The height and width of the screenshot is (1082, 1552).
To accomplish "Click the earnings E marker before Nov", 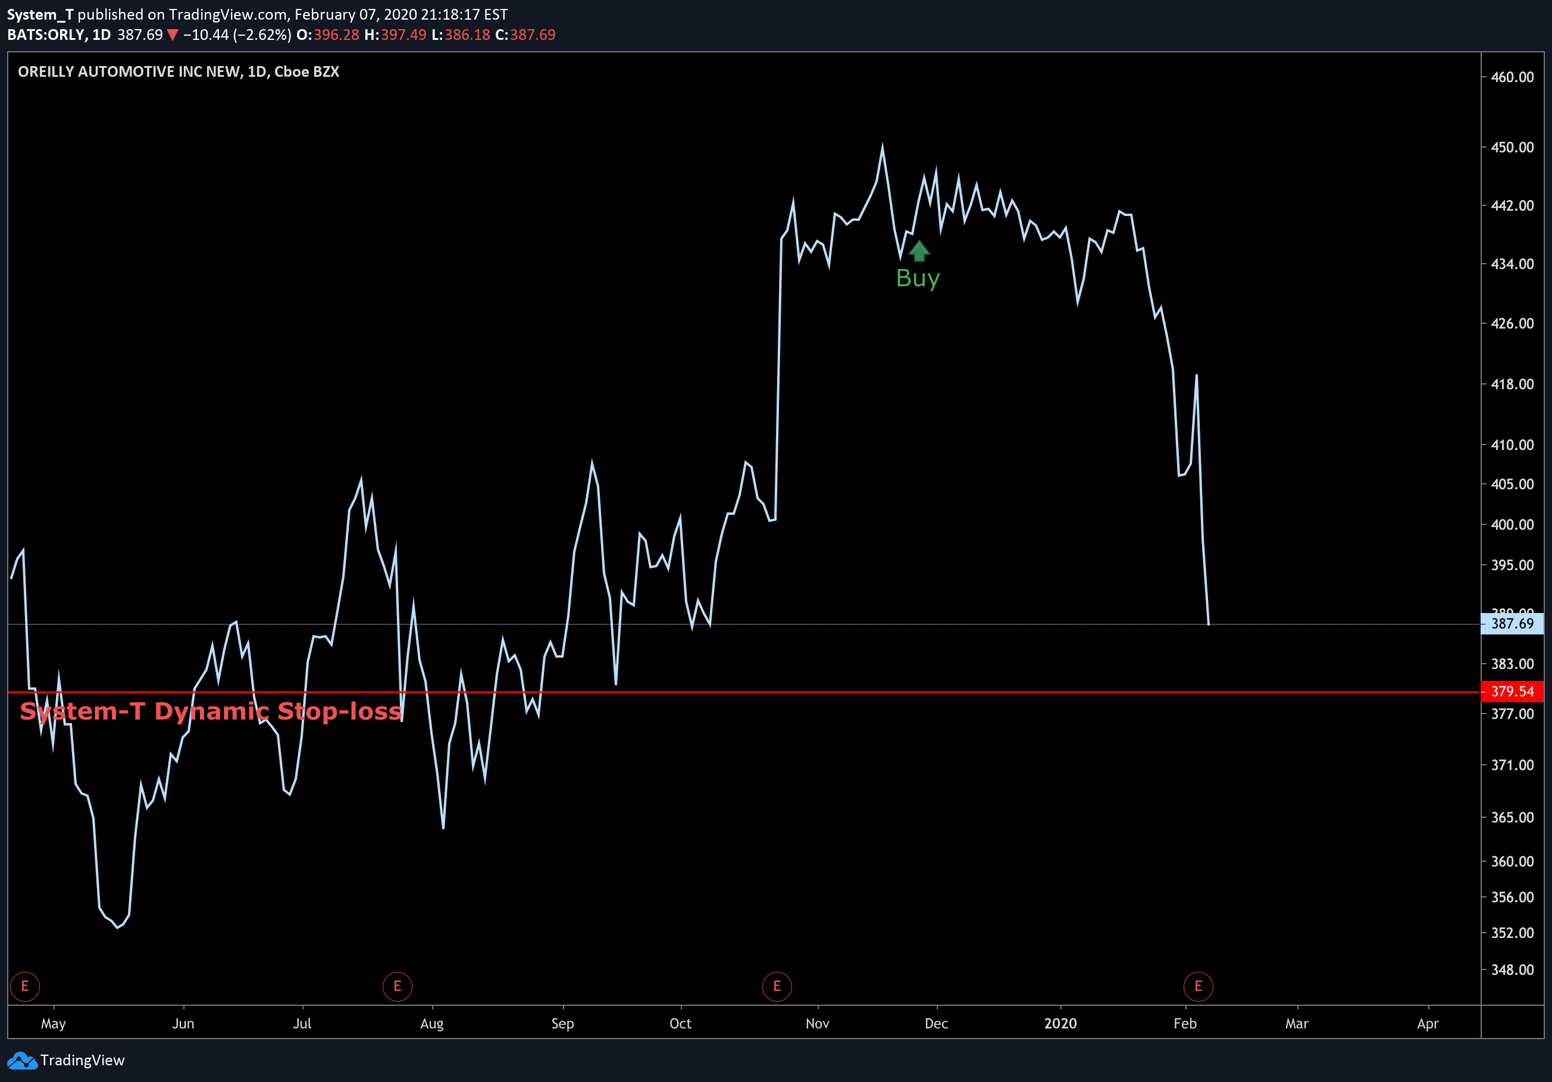I will coord(777,986).
